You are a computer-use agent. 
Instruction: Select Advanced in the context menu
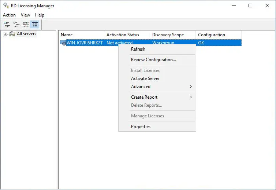157,87
